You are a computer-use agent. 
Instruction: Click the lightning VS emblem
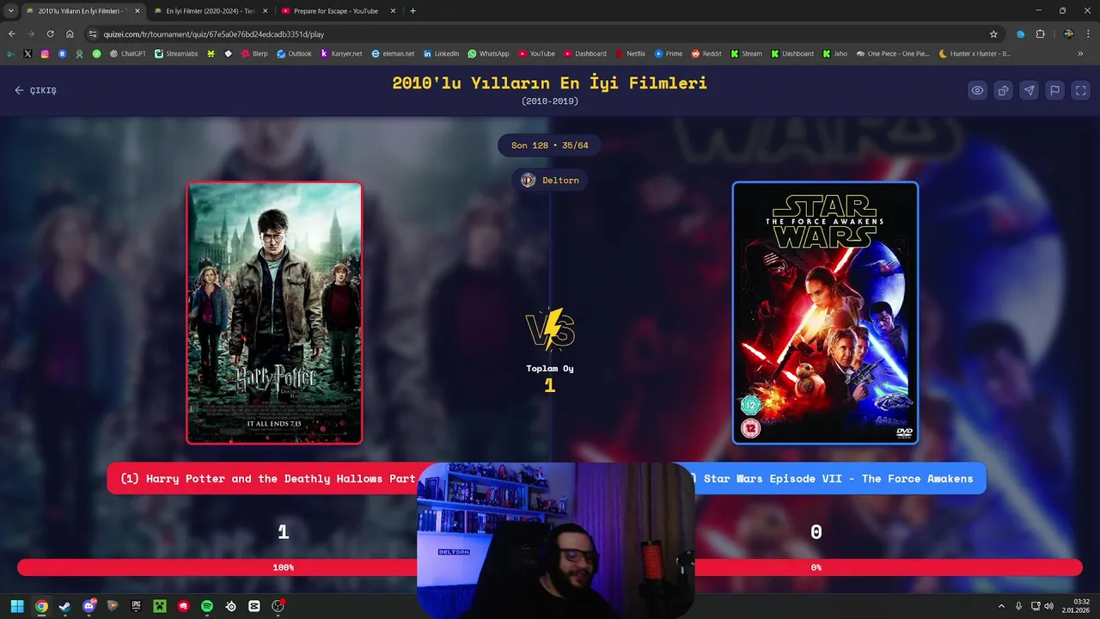click(x=550, y=330)
